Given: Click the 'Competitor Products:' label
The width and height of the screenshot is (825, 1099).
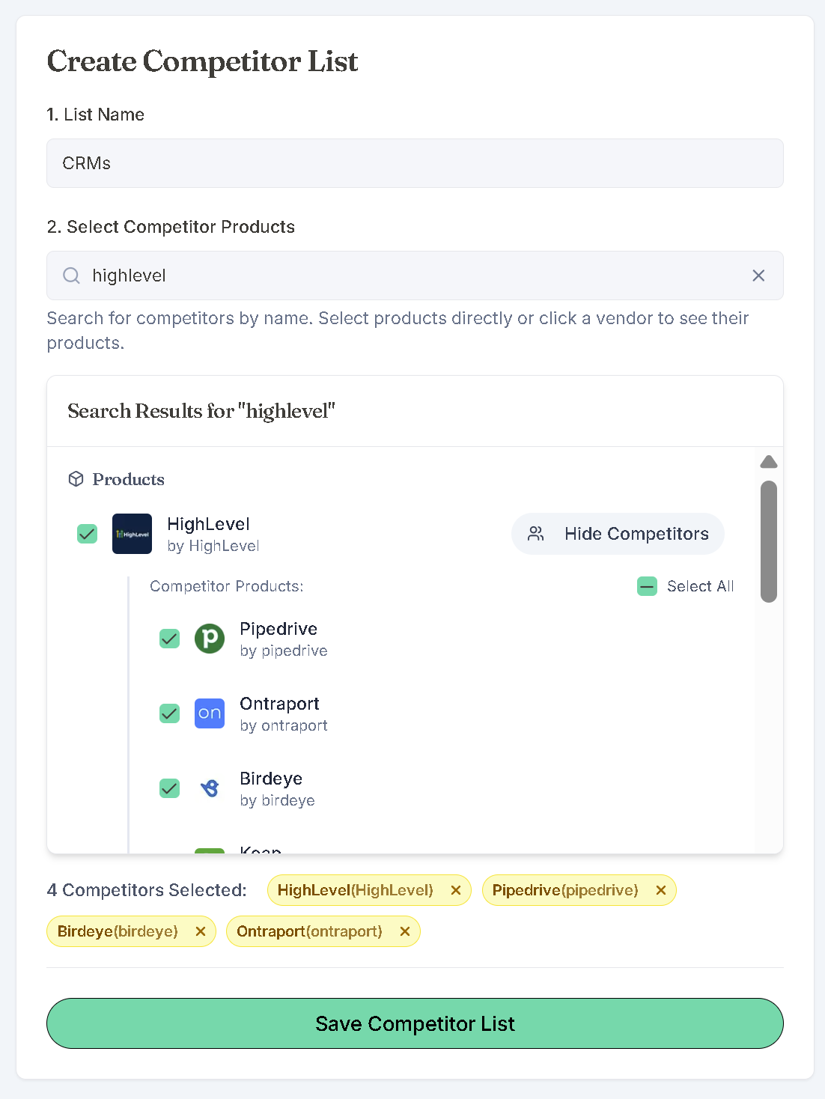Looking at the screenshot, I should [227, 586].
